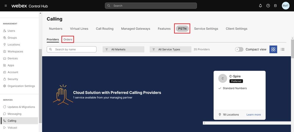
Task: Open the Call Routing tab
Action: click(105, 29)
